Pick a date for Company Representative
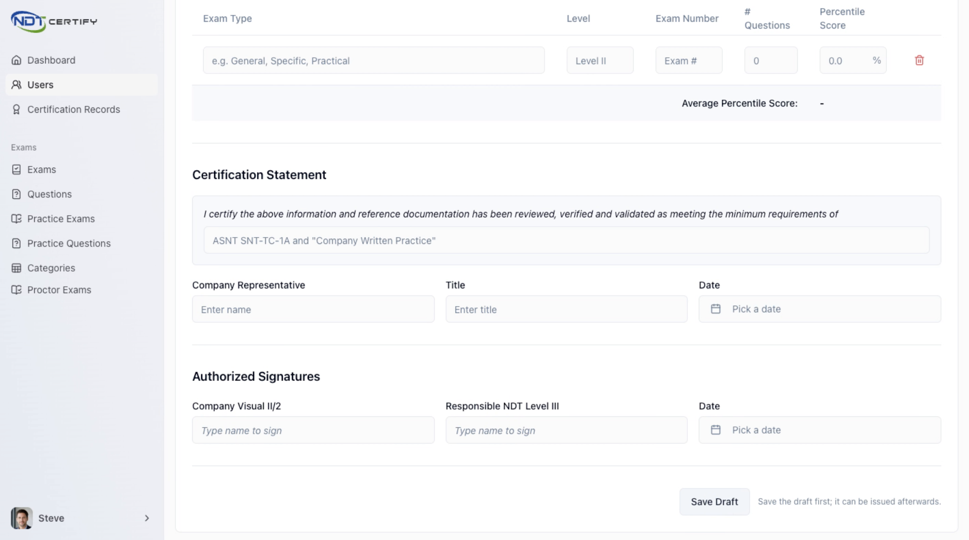The width and height of the screenshot is (969, 540). (820, 309)
